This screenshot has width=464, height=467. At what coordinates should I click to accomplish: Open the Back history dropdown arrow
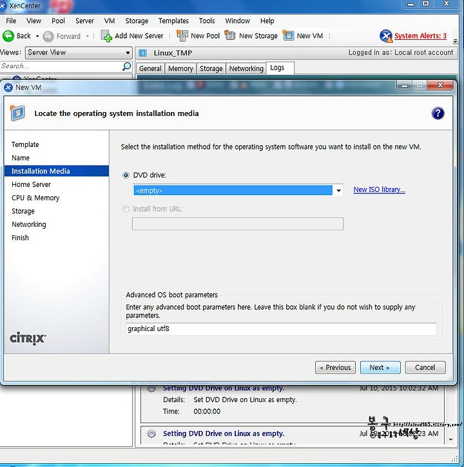tap(37, 36)
